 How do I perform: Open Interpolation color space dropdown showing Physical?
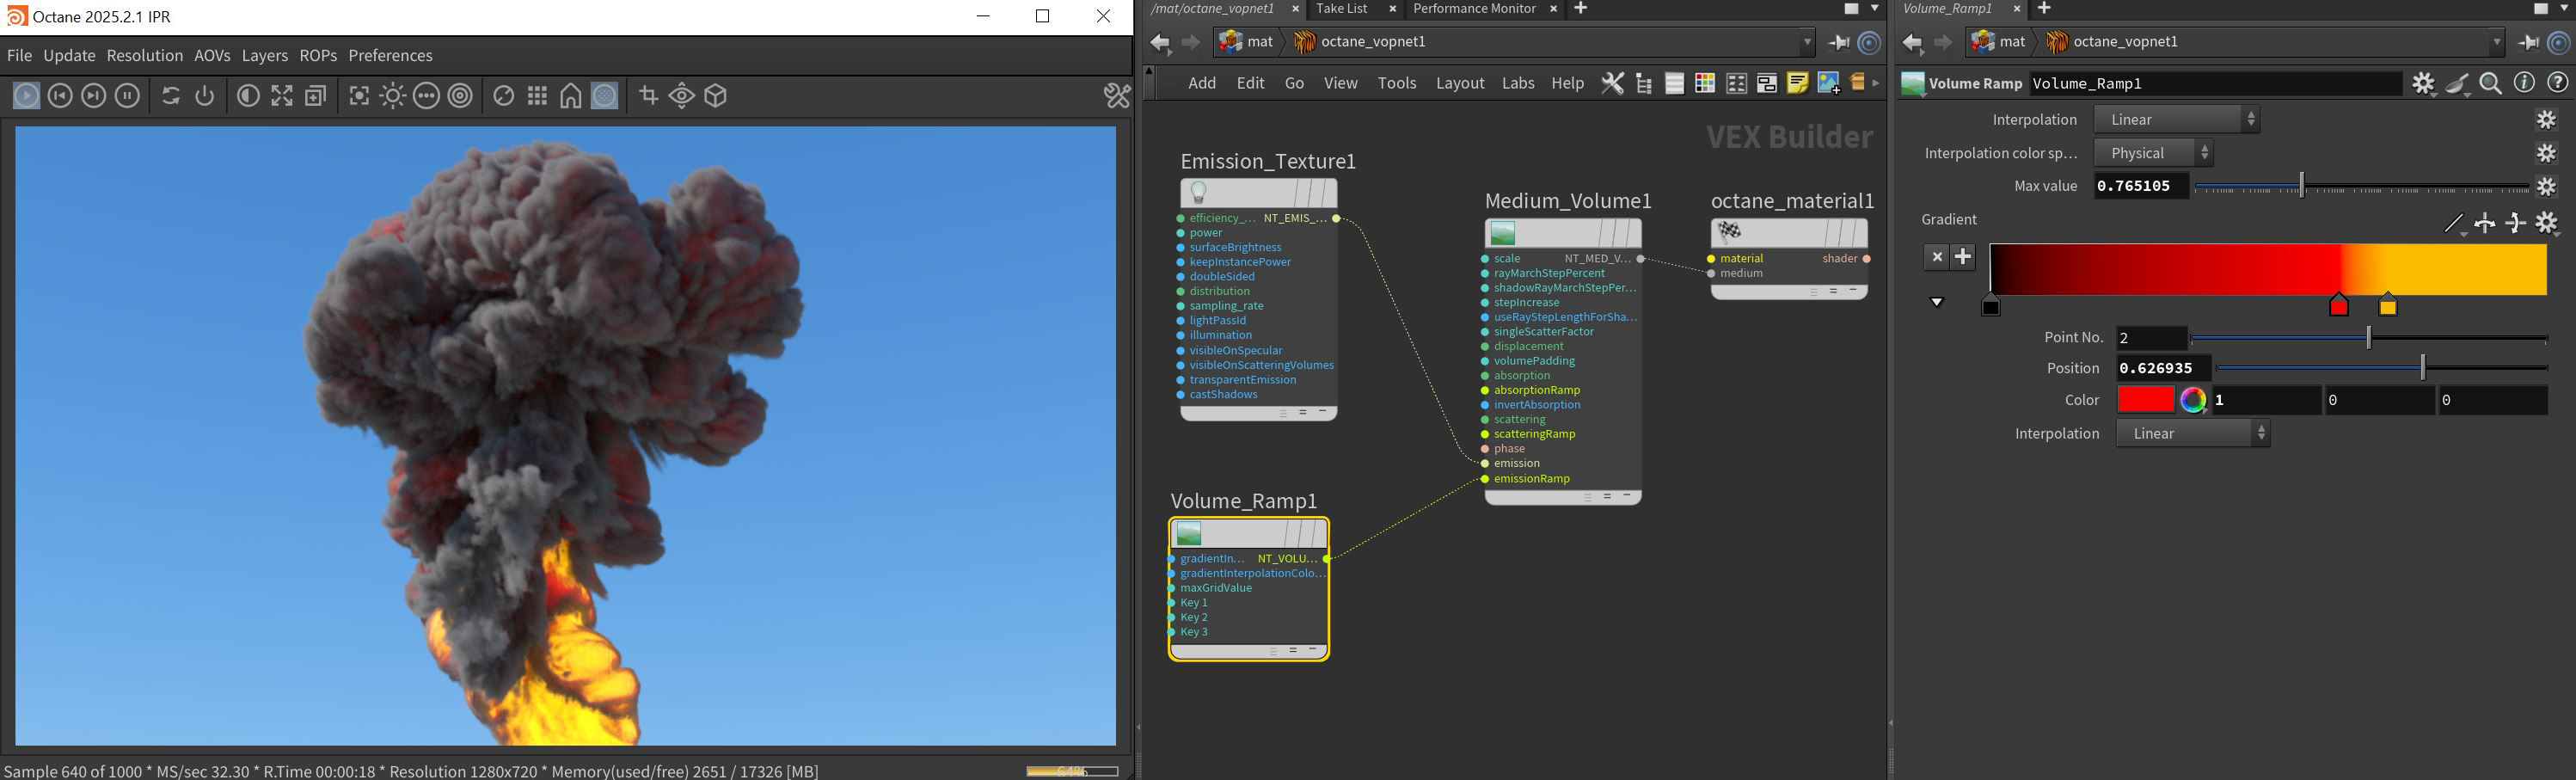(2153, 153)
